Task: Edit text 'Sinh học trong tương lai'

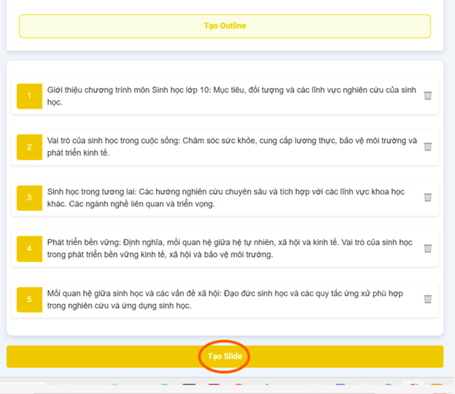Action: (x=91, y=192)
